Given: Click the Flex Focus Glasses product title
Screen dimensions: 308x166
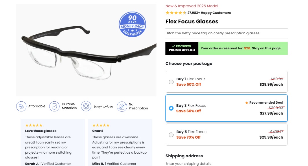Looking at the screenshot, I should coord(192,22).
